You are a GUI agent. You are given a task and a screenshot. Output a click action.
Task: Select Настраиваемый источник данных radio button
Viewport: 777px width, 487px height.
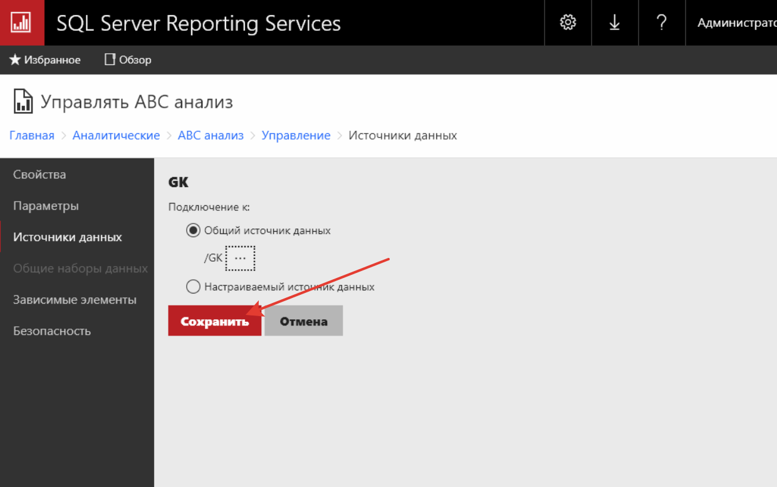coord(193,287)
